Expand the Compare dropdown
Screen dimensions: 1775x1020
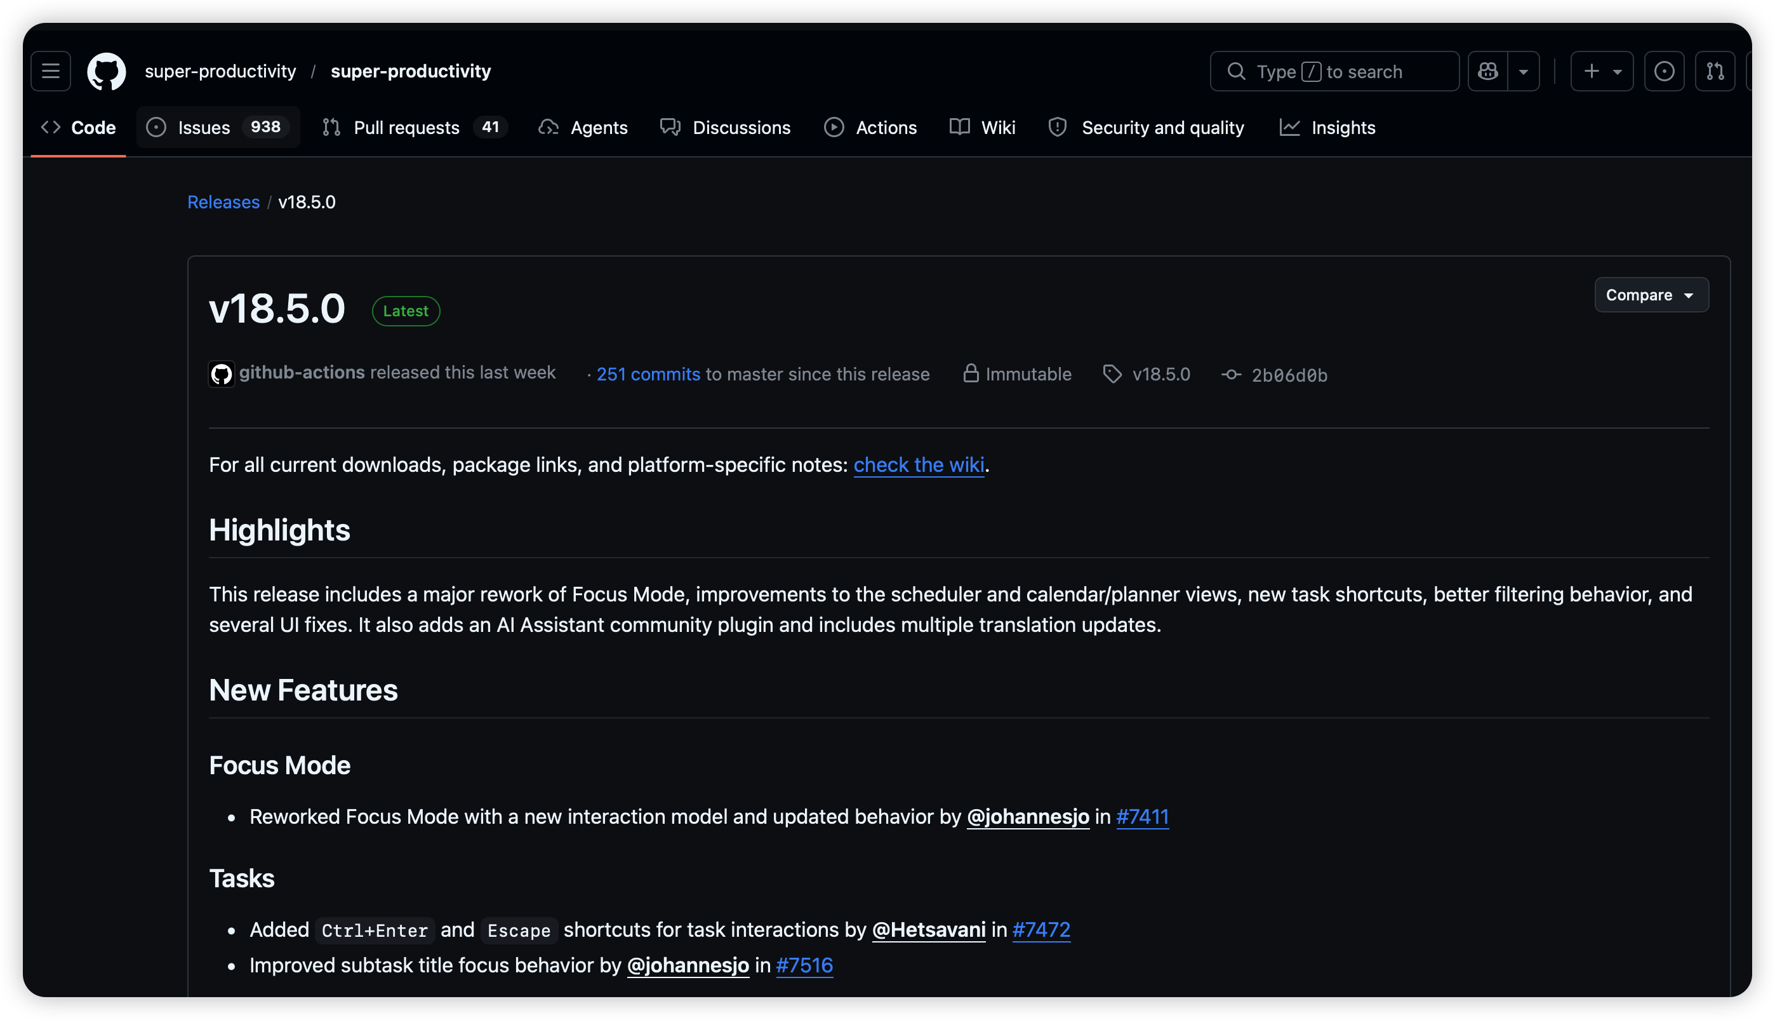(1652, 295)
